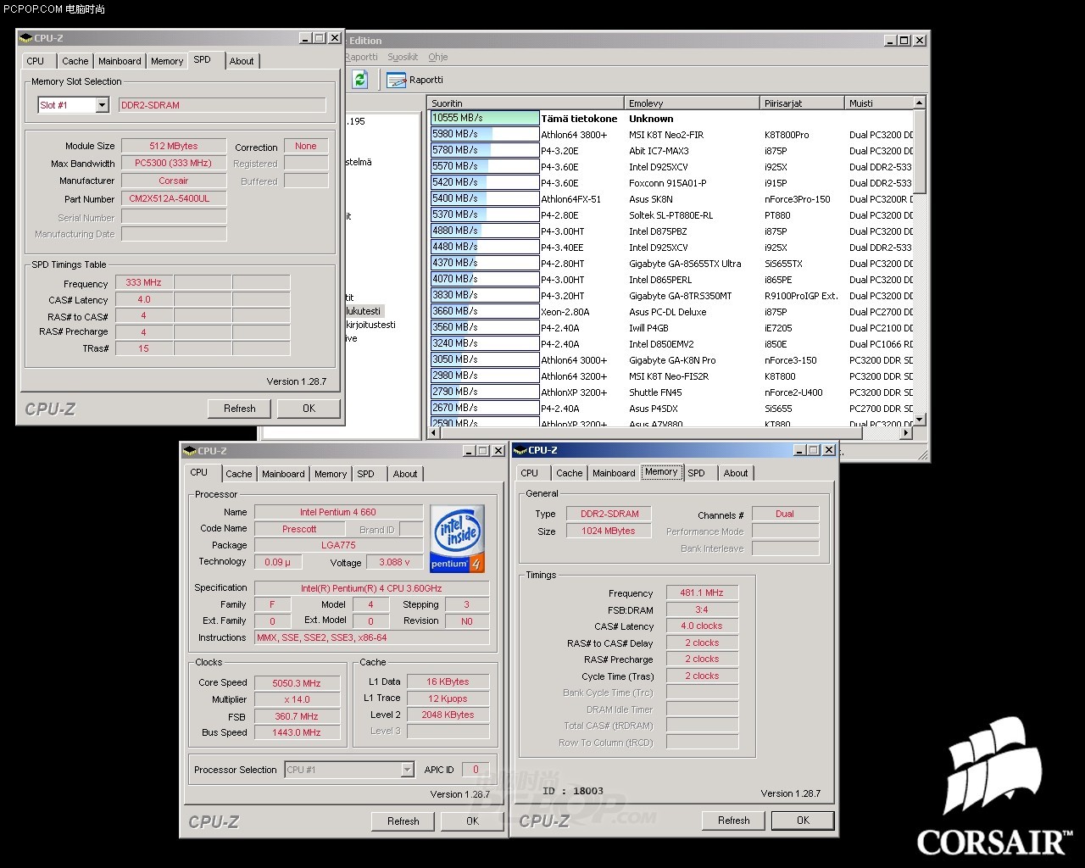This screenshot has height=868, width=1085.
Task: Click OK in the SPD CPU-Z window
Action: point(309,409)
